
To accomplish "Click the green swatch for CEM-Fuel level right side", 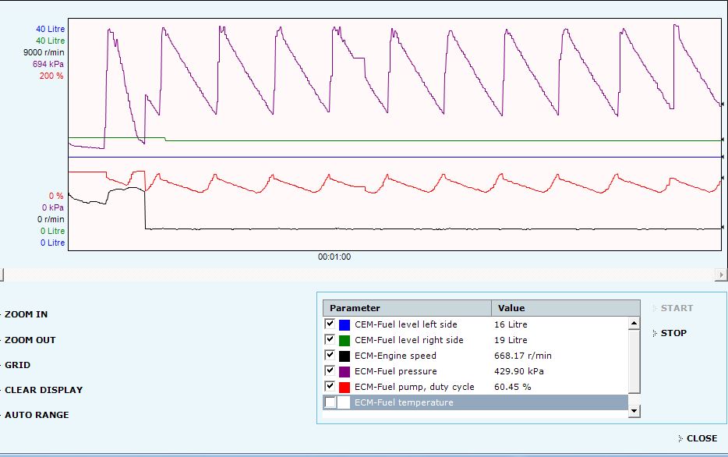I will 343,339.
